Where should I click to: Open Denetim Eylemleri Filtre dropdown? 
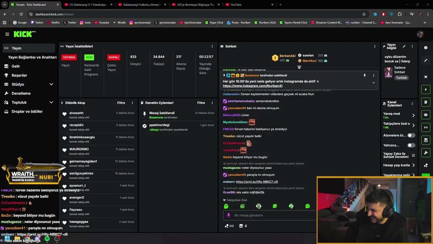pos(201,103)
